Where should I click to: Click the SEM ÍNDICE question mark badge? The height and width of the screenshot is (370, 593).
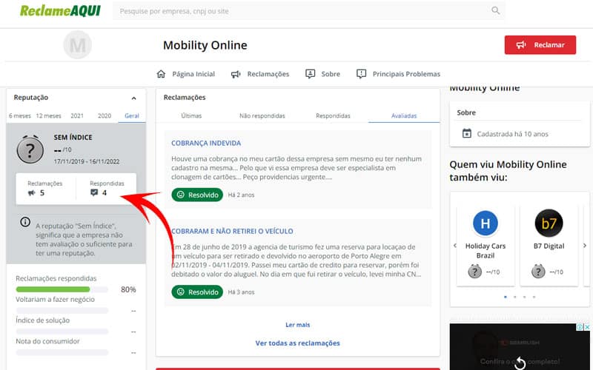click(30, 149)
